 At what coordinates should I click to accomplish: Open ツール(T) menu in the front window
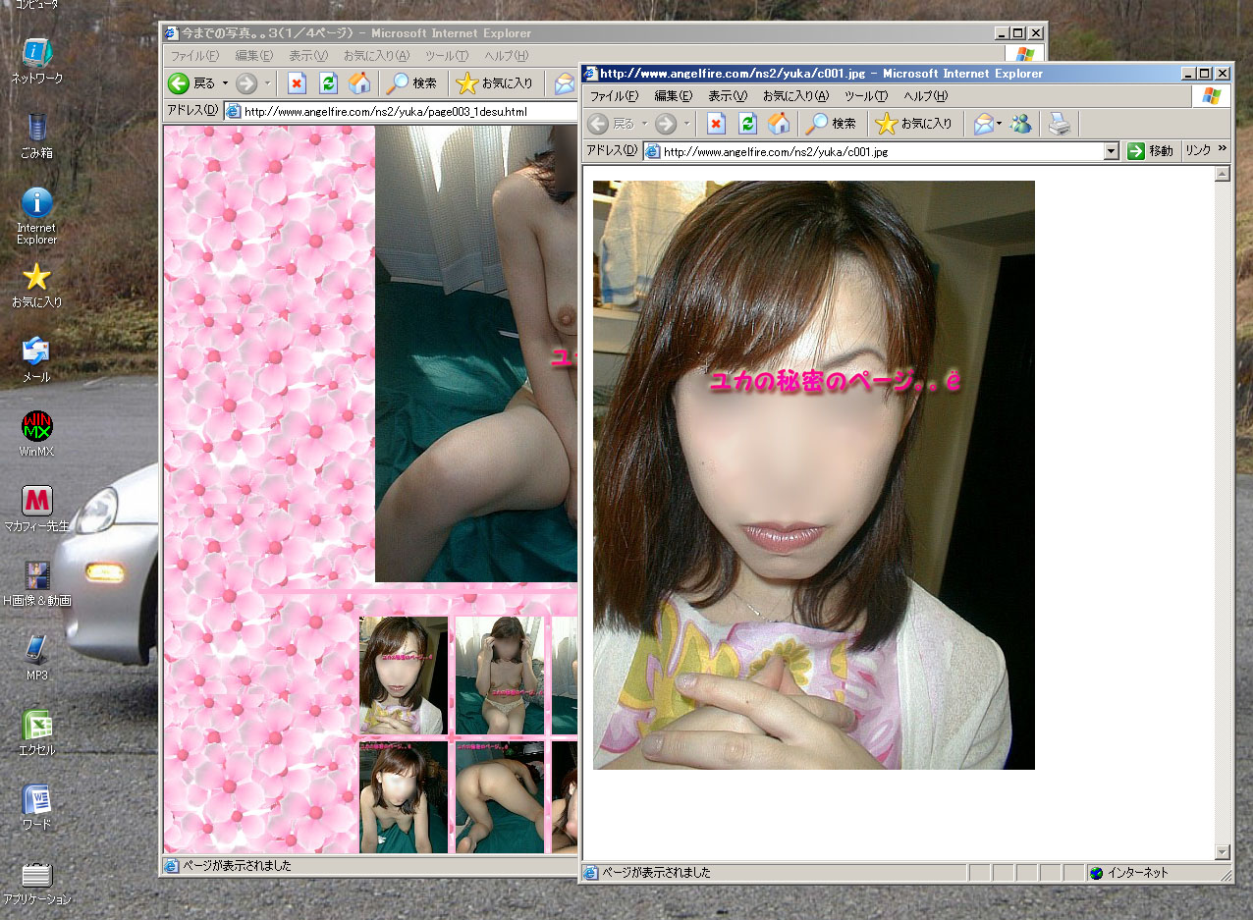coord(865,96)
